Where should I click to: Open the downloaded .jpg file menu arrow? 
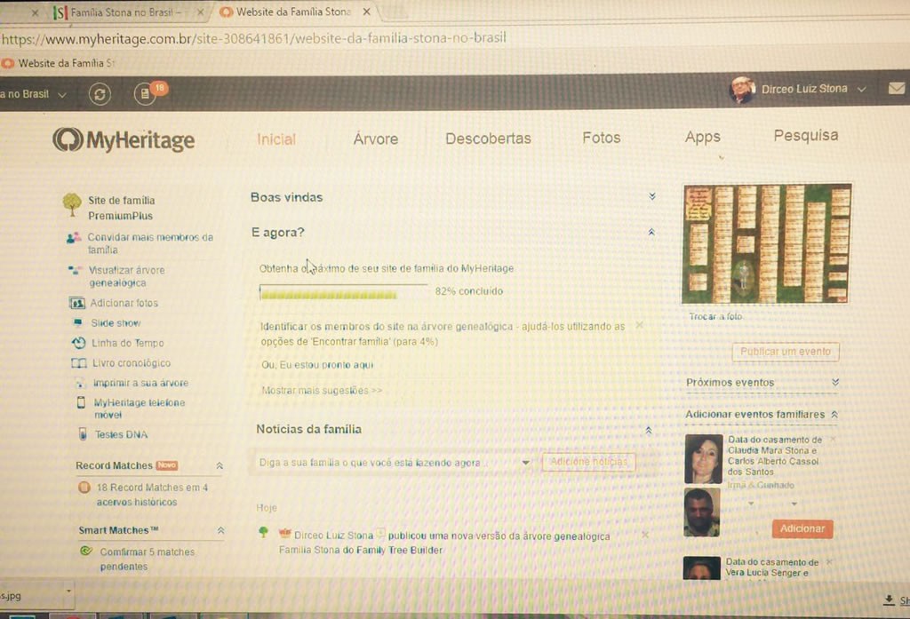tap(68, 591)
